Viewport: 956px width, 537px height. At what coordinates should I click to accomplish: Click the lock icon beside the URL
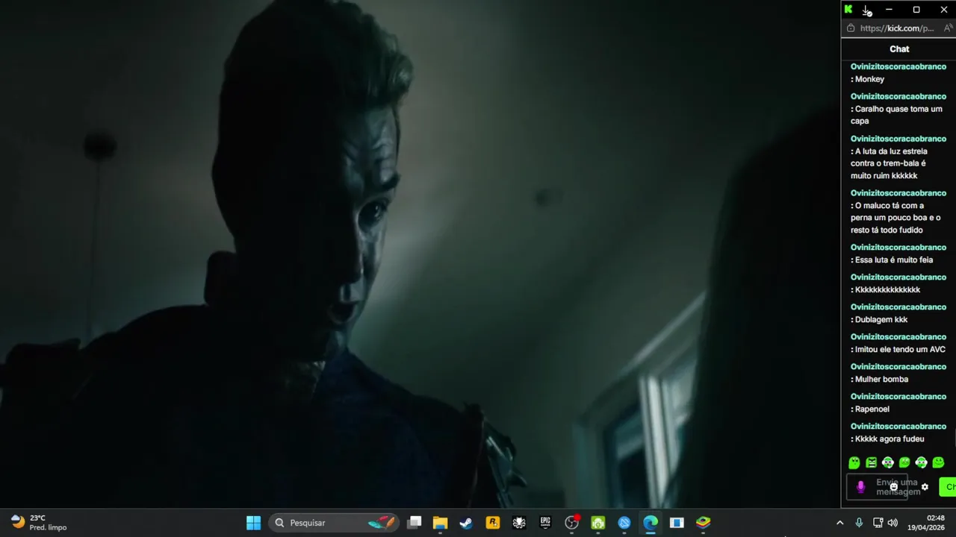point(851,28)
